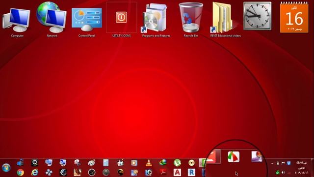The height and width of the screenshot is (177, 314).
Task: Launch uTorrent from the taskbar
Action: (177, 163)
